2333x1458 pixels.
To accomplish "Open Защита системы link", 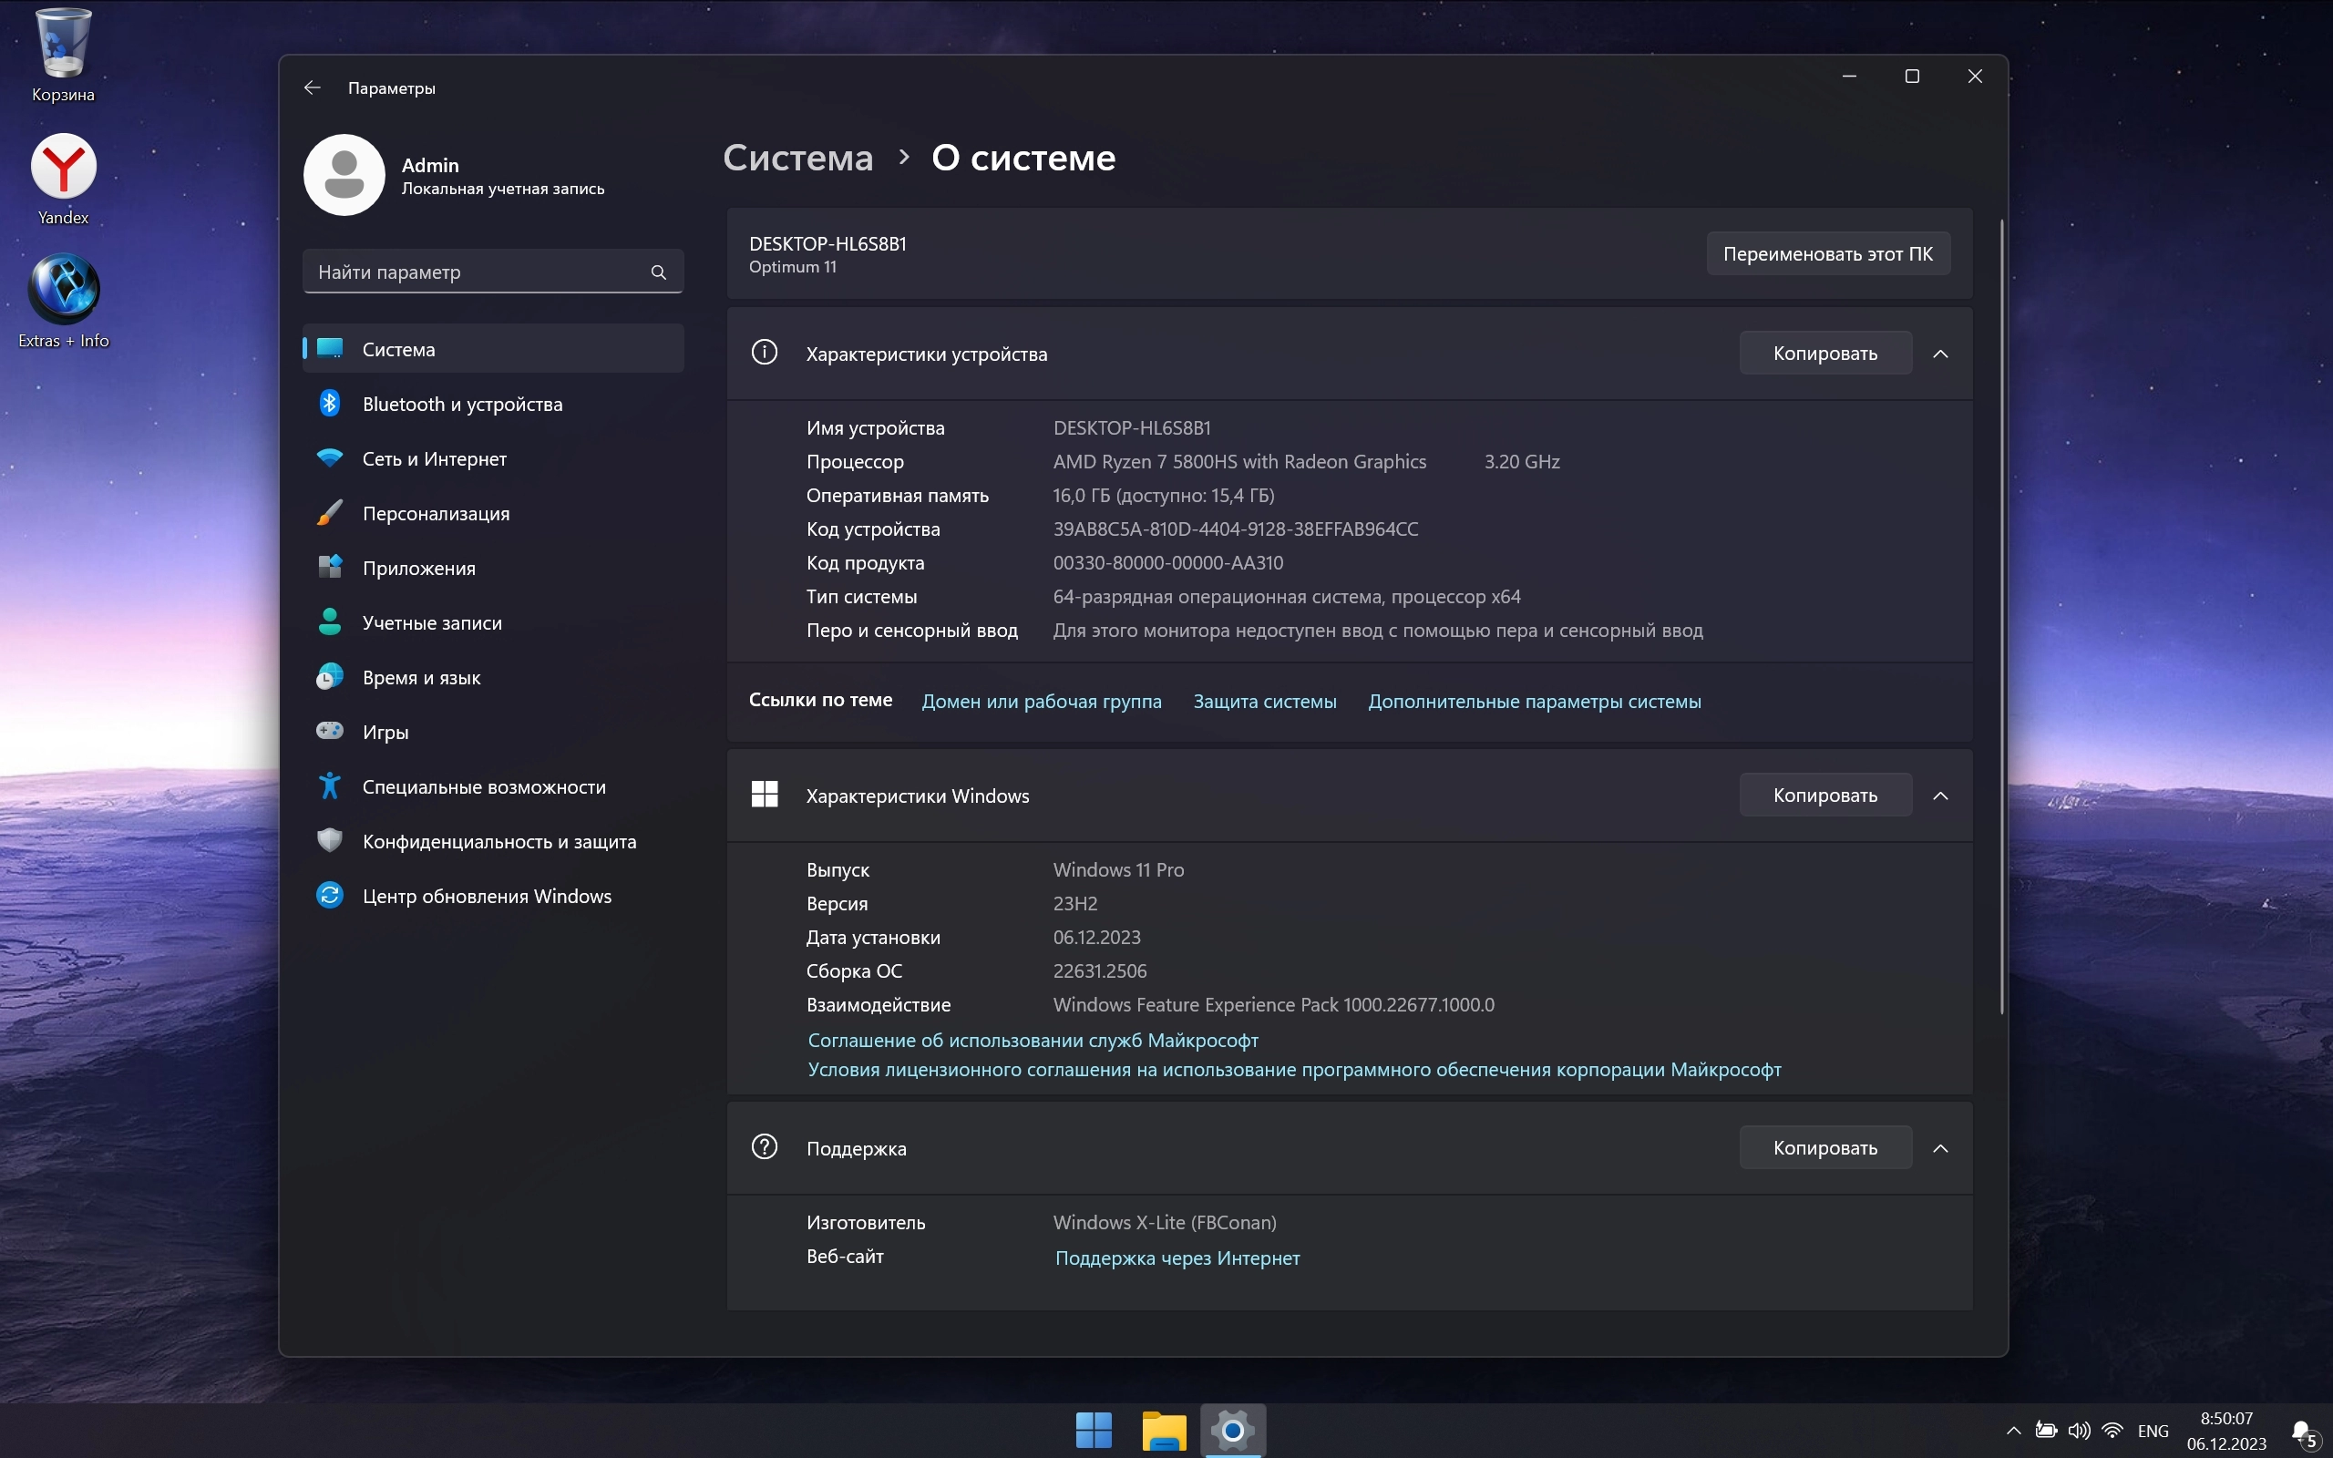I will (x=1264, y=702).
